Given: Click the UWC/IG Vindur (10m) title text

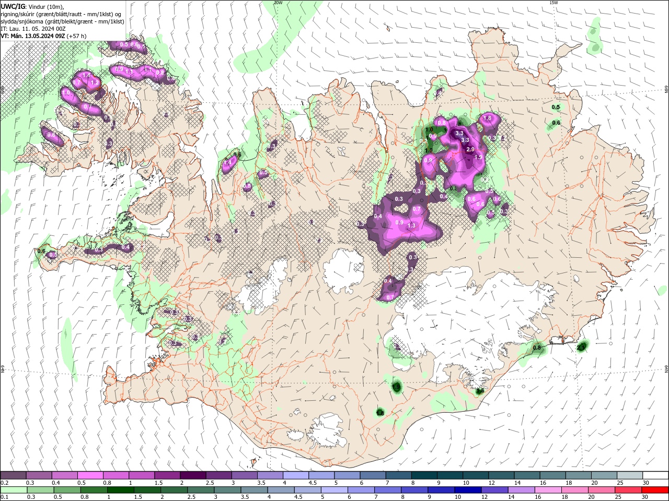Looking at the screenshot, I should click(x=32, y=6).
